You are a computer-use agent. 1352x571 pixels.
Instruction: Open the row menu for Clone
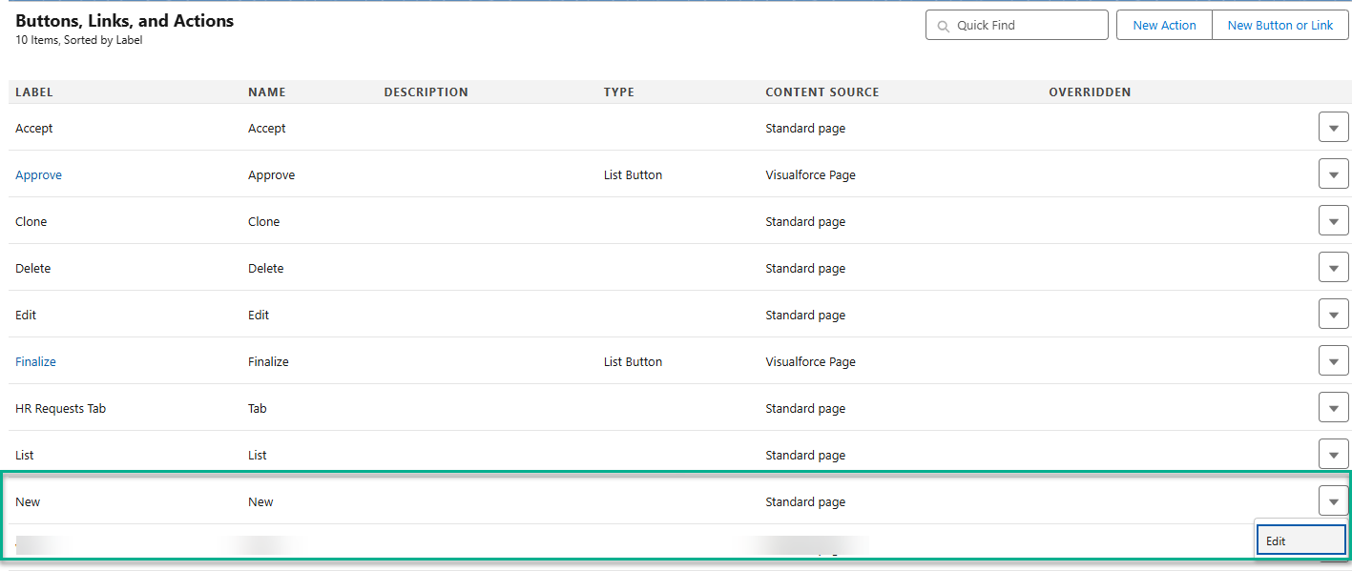pyautogui.click(x=1333, y=220)
